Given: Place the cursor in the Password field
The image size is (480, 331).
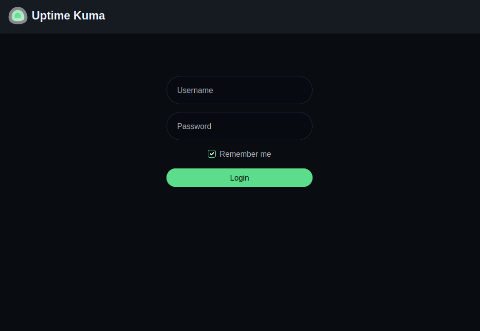Looking at the screenshot, I should 239,126.
